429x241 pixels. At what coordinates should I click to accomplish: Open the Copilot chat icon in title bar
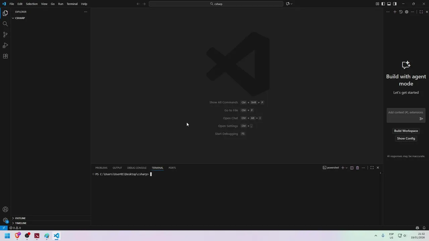288,4
